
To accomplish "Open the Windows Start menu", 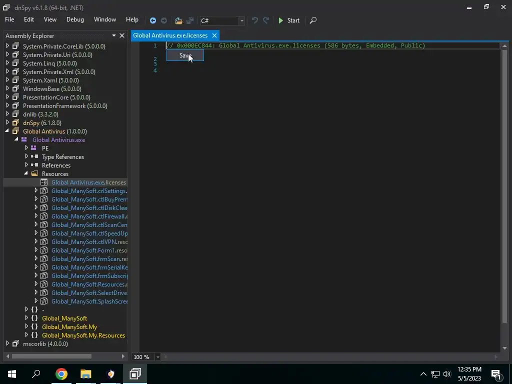I will click(x=12, y=374).
